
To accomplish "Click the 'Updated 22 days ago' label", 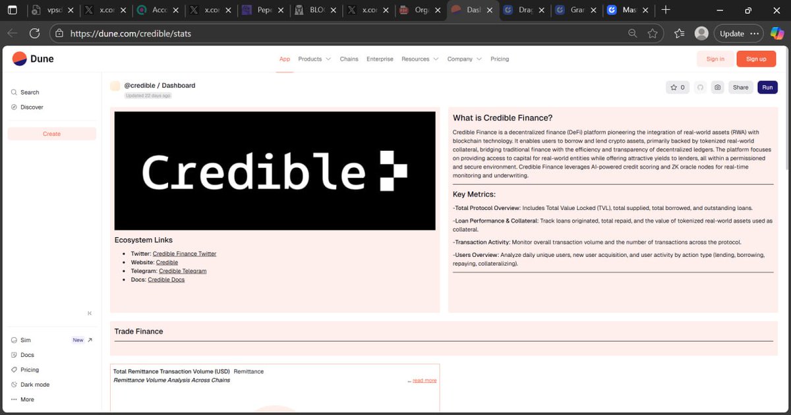I will 148,96.
